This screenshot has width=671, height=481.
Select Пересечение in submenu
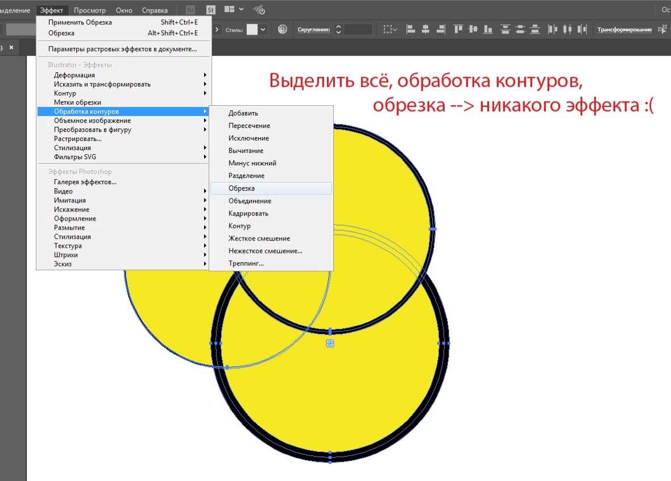click(271, 126)
